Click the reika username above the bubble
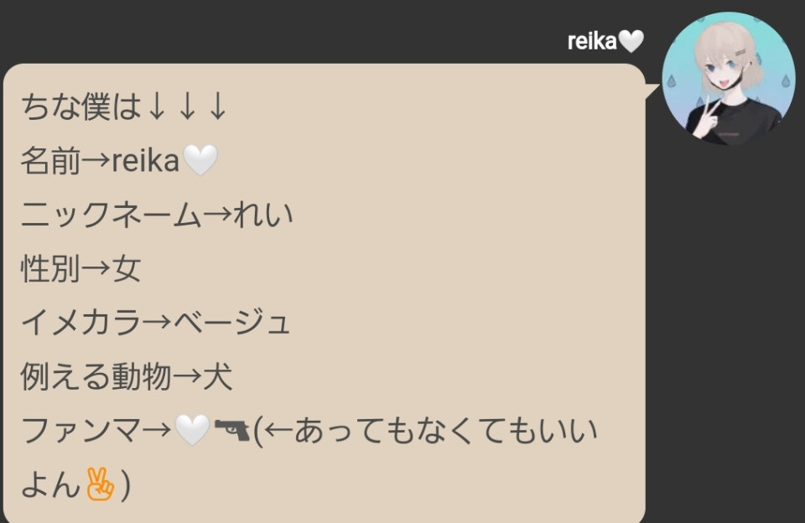Screen dimensions: 805x523 591,41
